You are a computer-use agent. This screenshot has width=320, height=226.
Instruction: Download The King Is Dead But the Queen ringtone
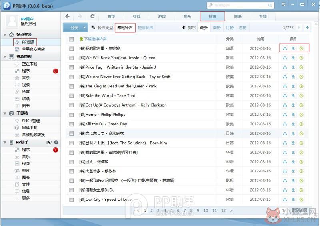click(293, 86)
